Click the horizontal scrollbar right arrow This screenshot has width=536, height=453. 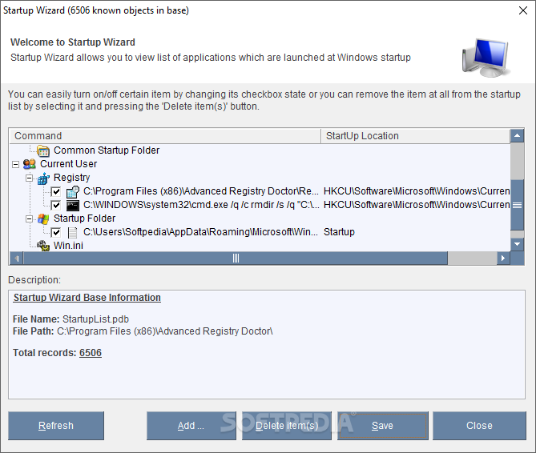(x=503, y=258)
